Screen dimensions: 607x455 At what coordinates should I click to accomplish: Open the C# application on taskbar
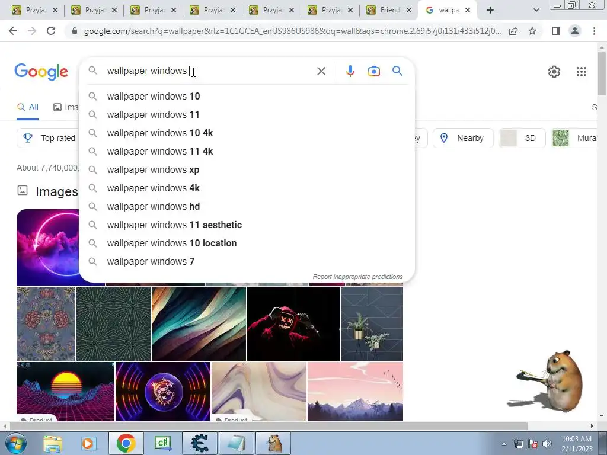tap(163, 443)
